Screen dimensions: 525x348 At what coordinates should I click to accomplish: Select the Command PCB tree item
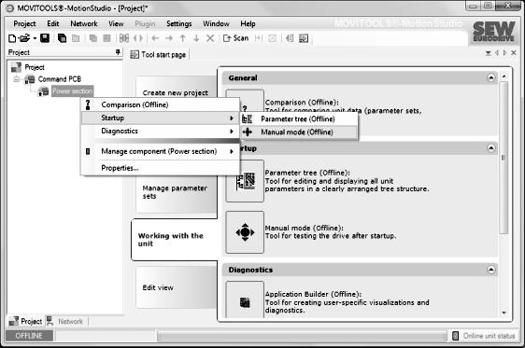pyautogui.click(x=60, y=79)
